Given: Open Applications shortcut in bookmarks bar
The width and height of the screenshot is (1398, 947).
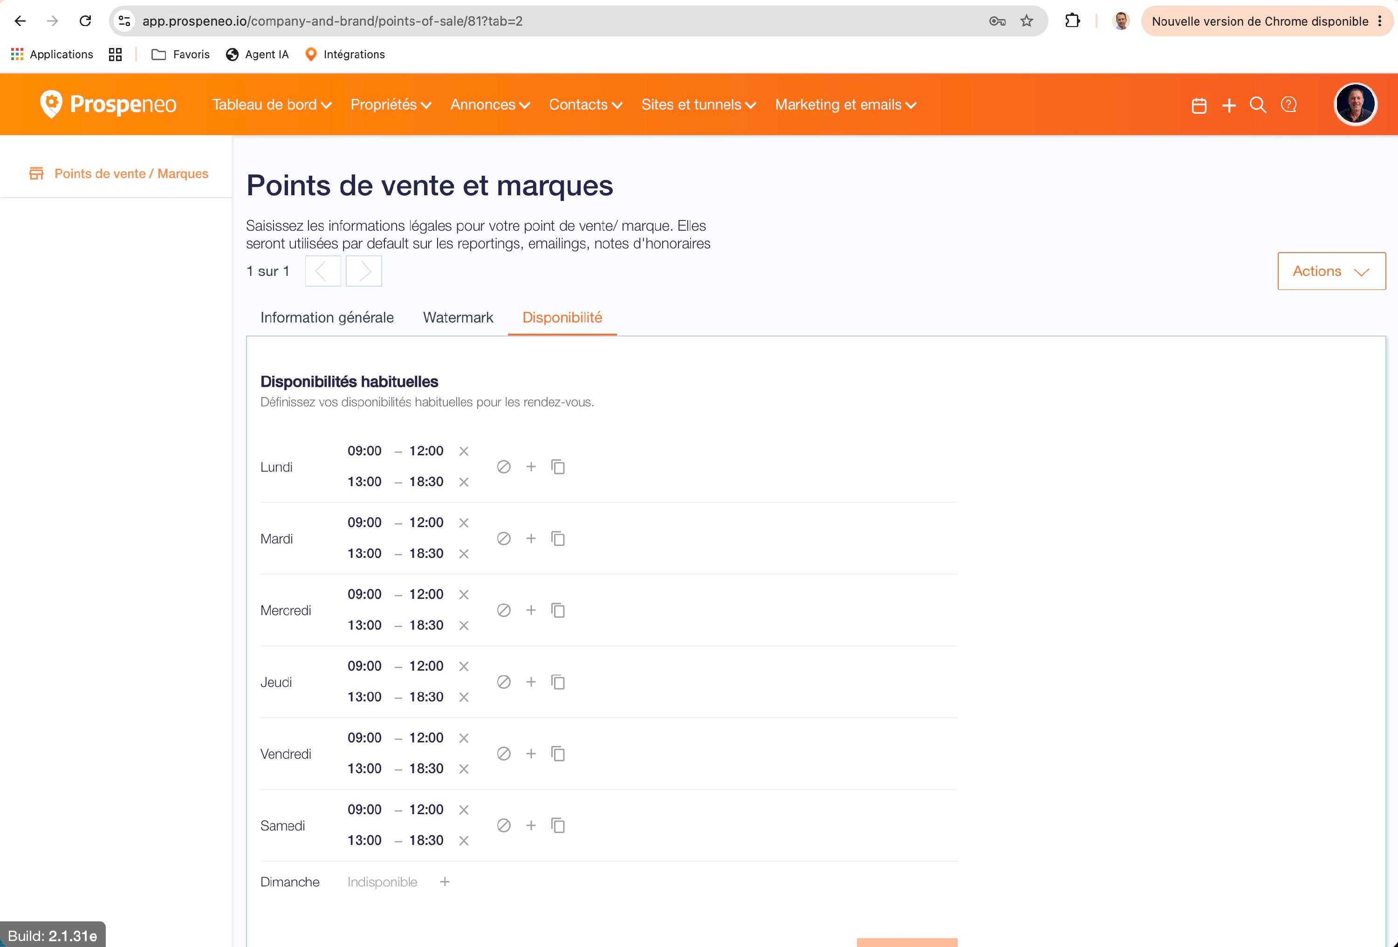Looking at the screenshot, I should 52,54.
